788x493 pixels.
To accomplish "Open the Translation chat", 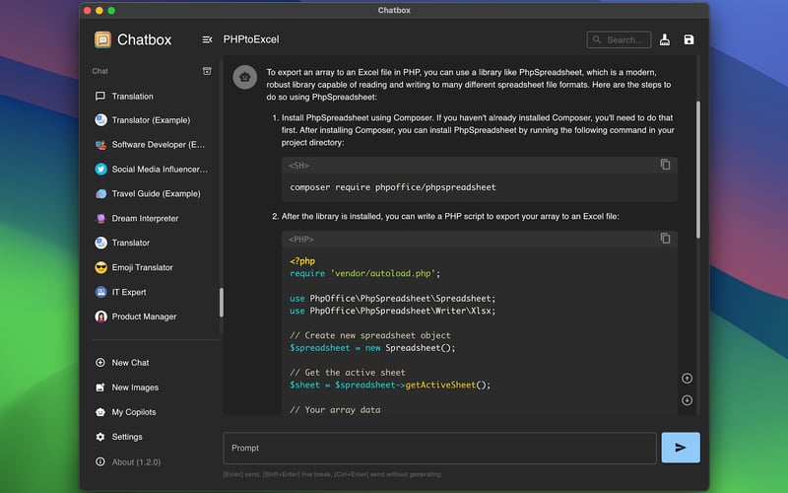I will pyautogui.click(x=132, y=97).
